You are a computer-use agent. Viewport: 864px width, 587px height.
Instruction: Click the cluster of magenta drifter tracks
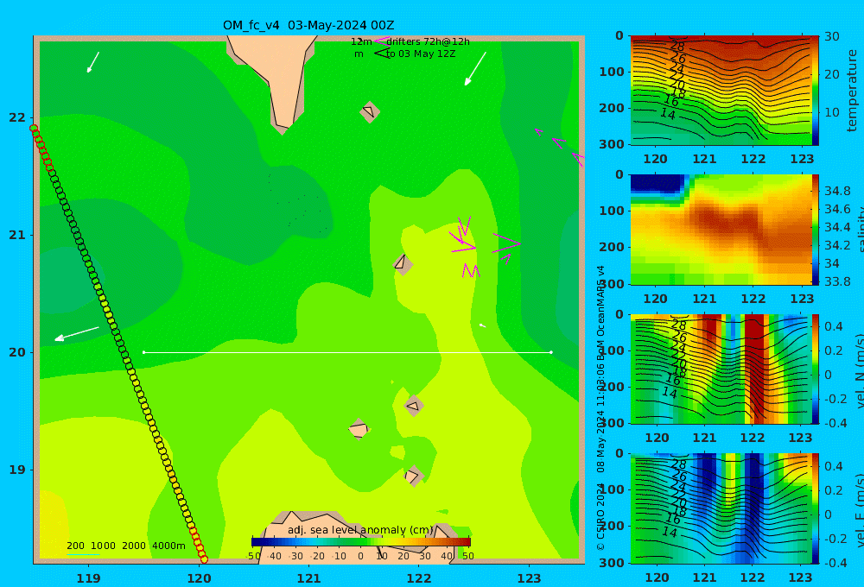click(485, 246)
